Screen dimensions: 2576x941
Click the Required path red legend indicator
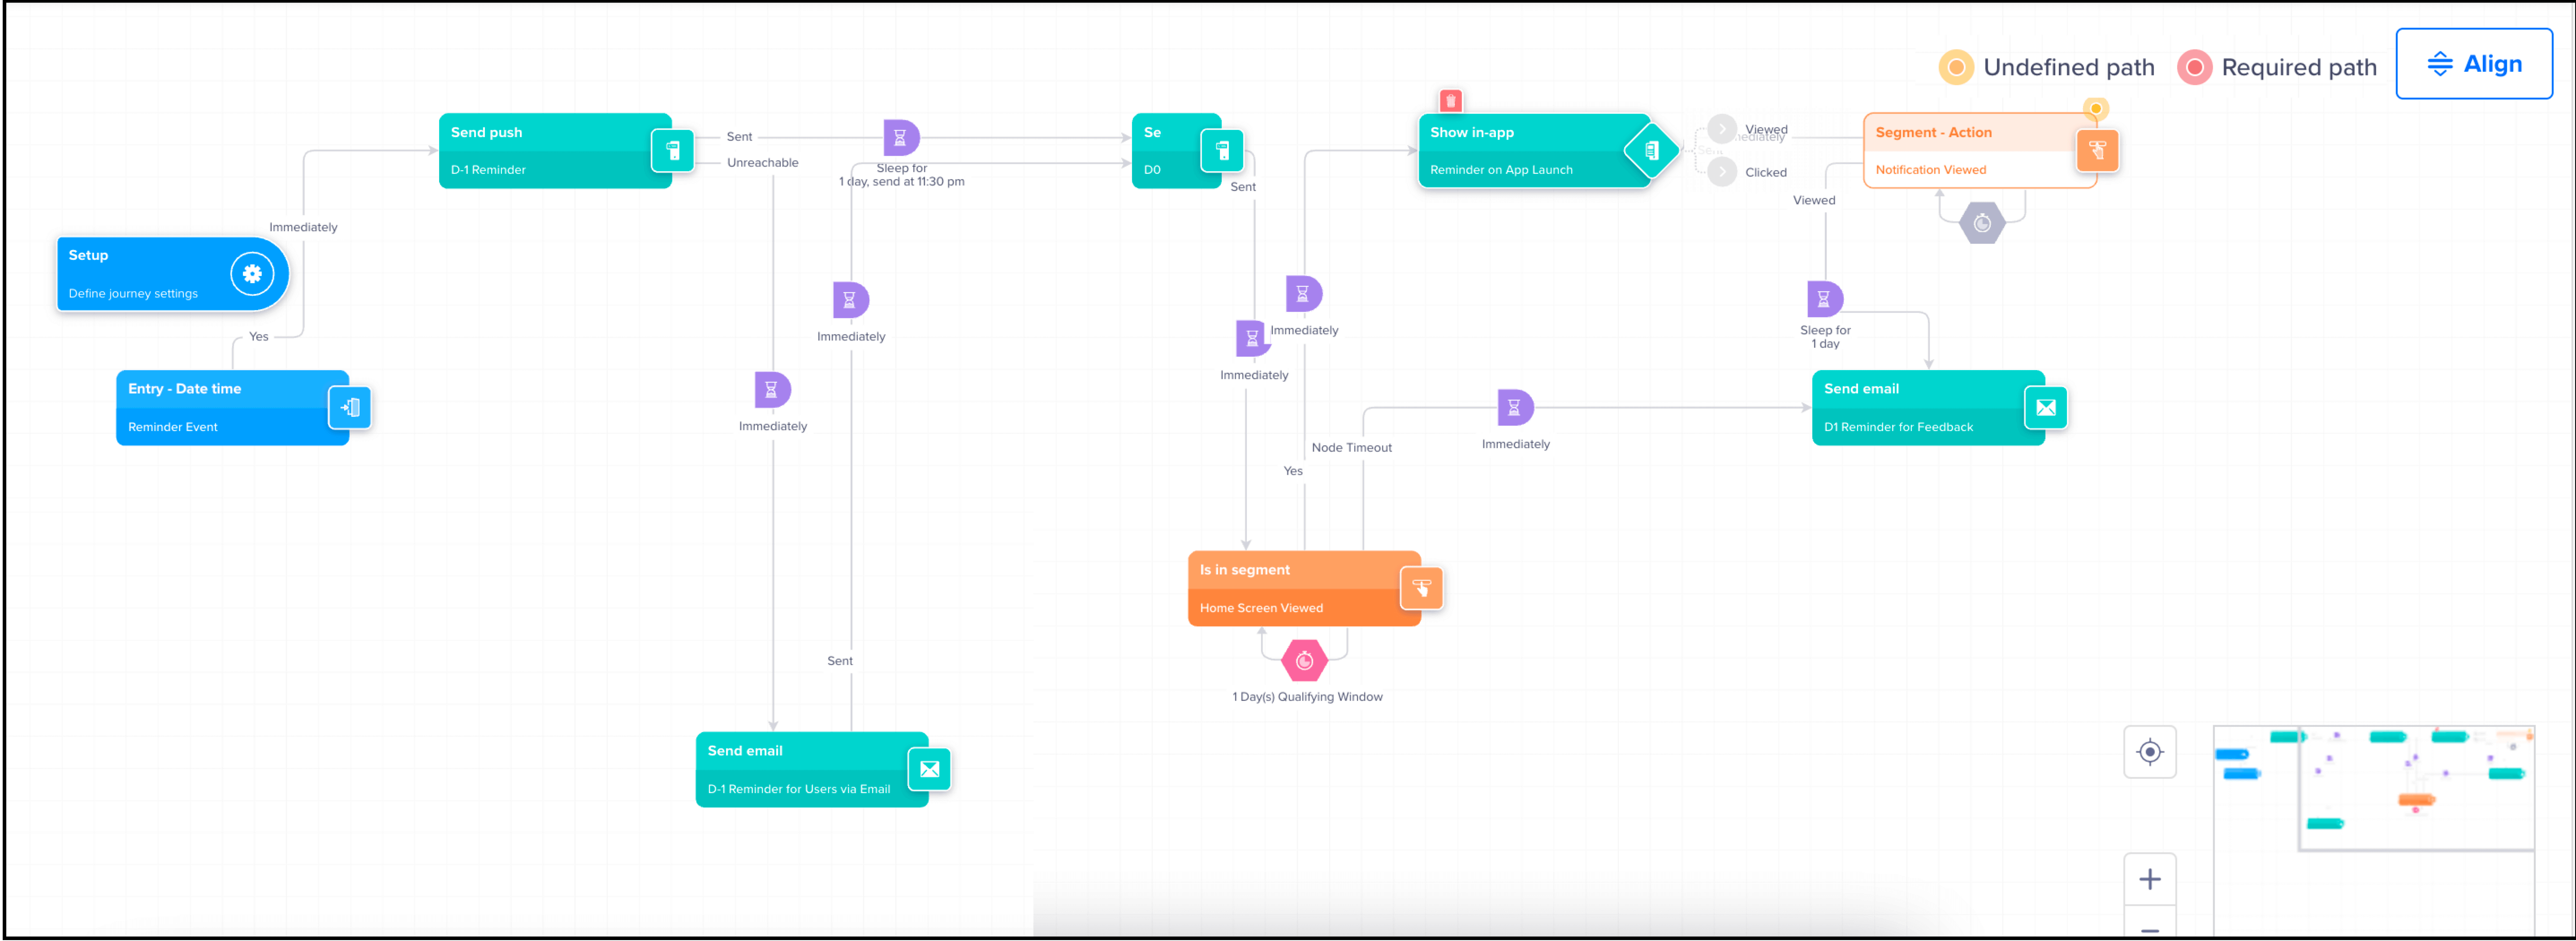2194,67
